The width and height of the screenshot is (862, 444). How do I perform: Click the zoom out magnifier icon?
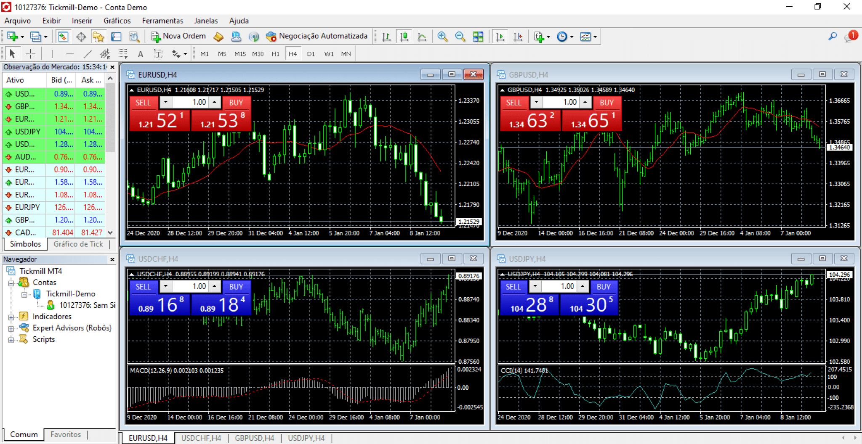(x=460, y=37)
